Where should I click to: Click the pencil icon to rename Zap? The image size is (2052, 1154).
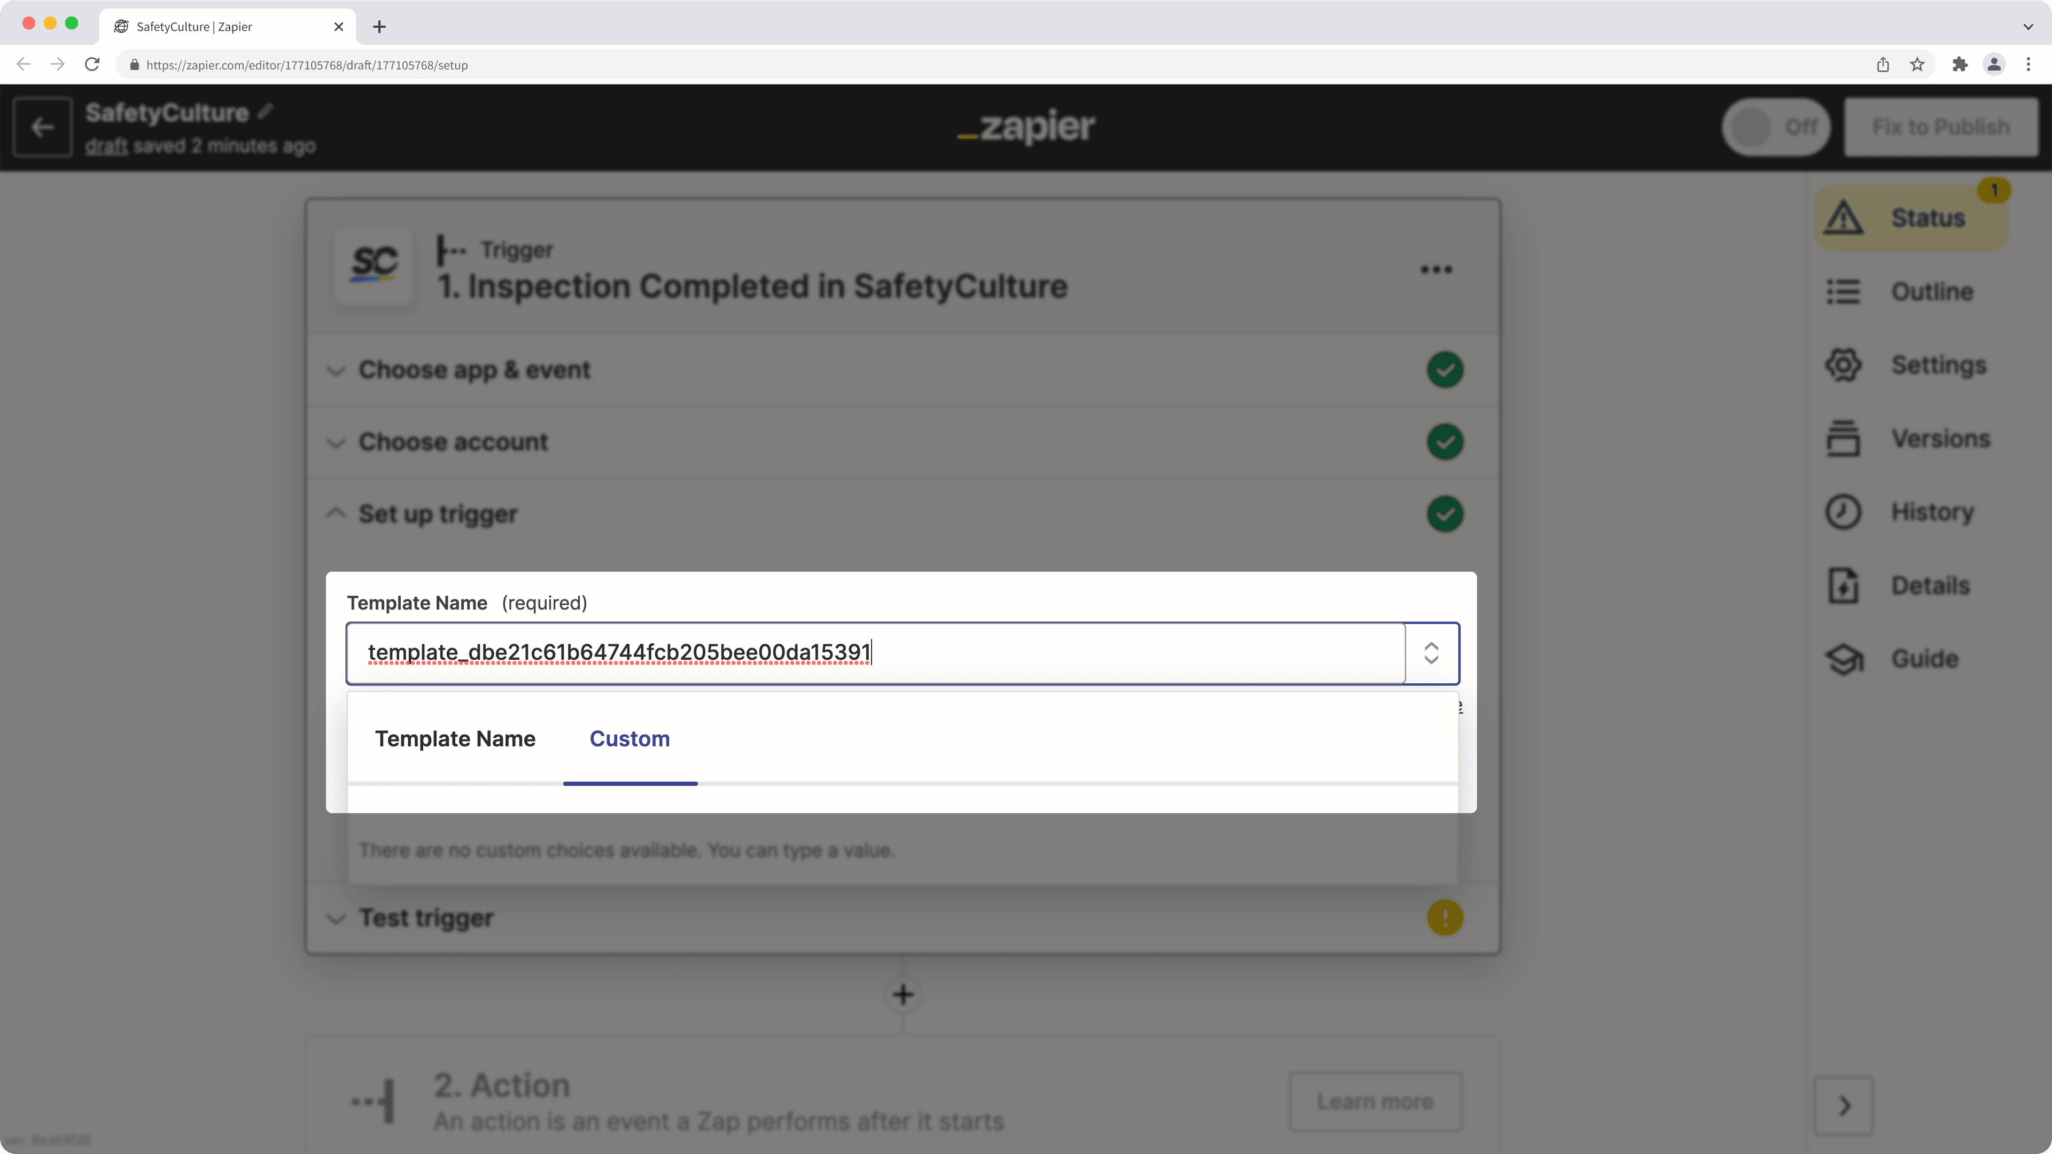[x=265, y=112]
